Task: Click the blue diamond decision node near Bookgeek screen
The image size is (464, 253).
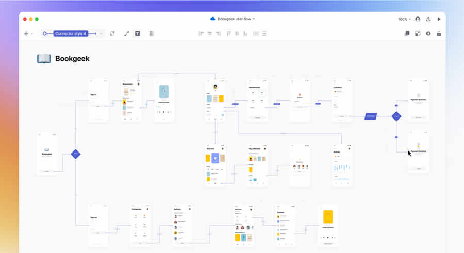Action: pos(76,154)
